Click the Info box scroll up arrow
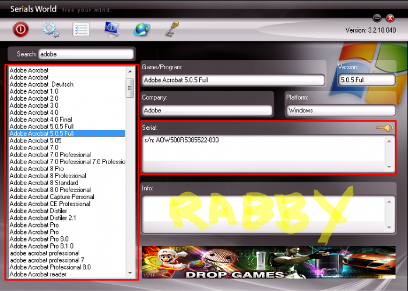The width and height of the screenshot is (408, 291). tap(389, 202)
